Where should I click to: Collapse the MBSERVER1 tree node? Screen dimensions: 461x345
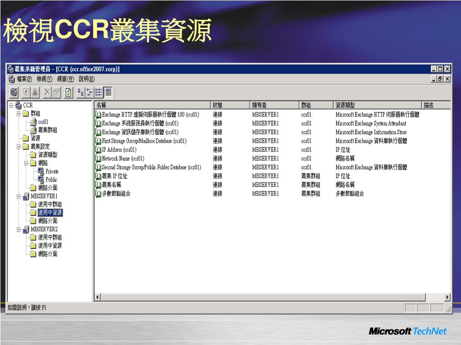[x=18, y=196]
